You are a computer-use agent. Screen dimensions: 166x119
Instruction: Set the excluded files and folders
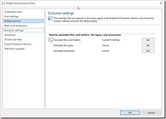pos(148,40)
